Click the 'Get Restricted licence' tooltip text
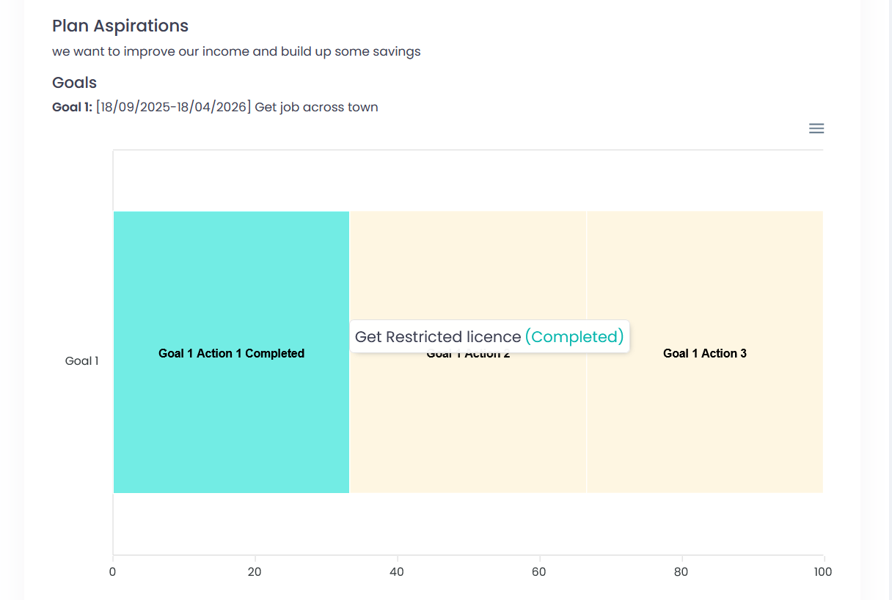This screenshot has width=892, height=600. [438, 337]
